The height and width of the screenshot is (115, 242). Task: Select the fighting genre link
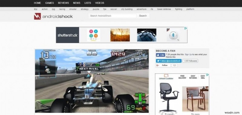[x=178, y=9]
